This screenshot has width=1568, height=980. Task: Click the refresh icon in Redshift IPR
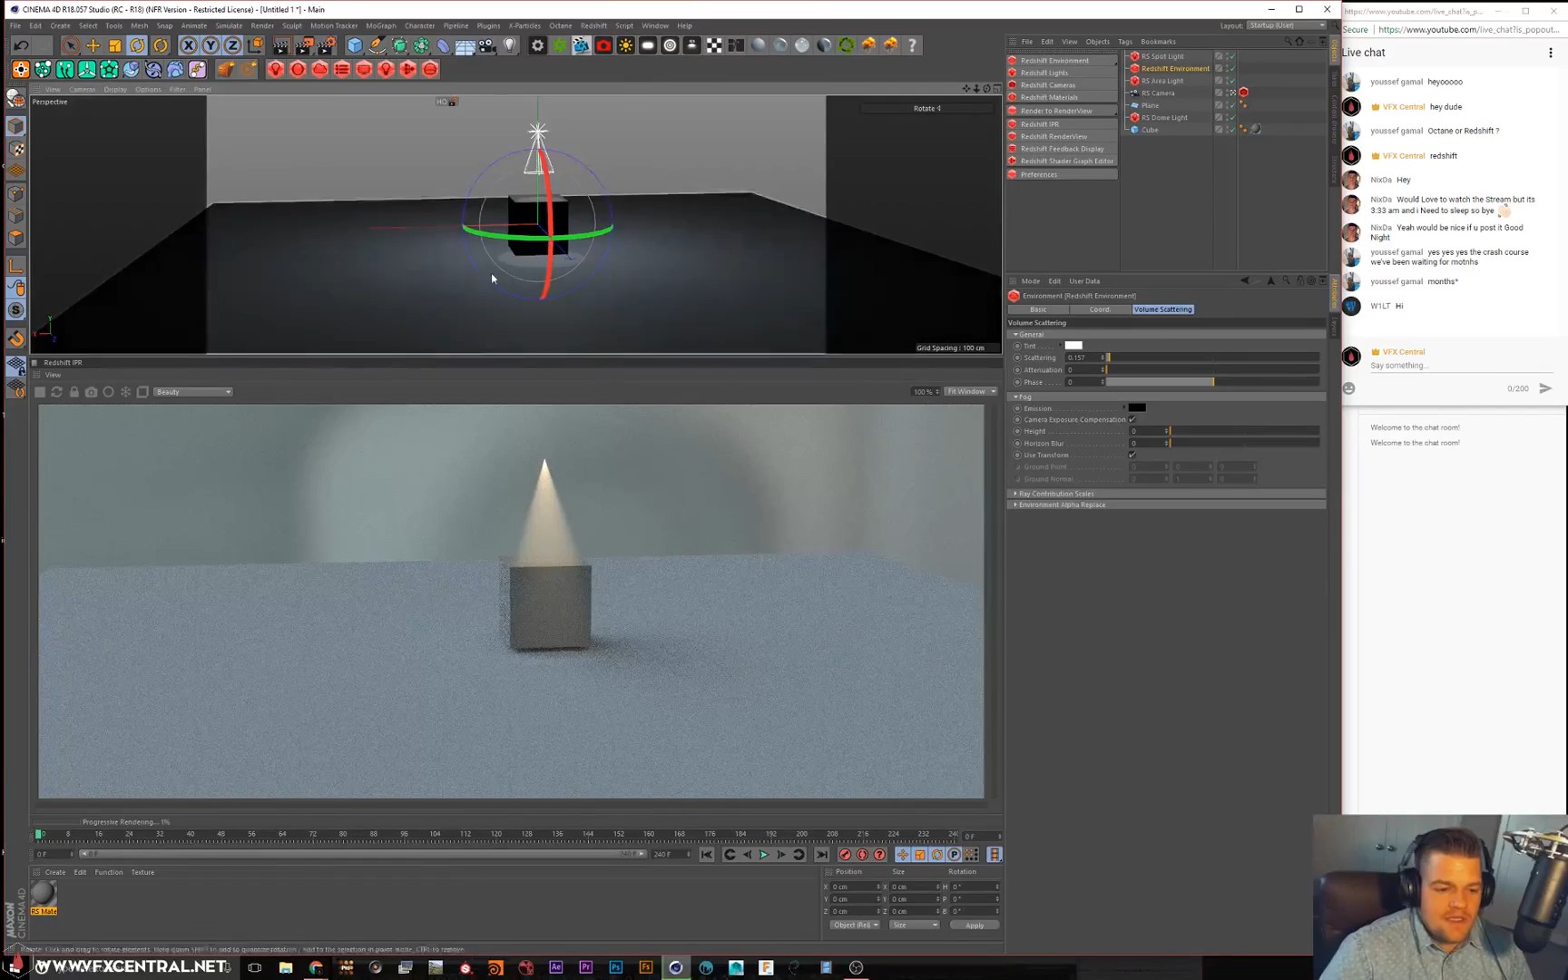pyautogui.click(x=56, y=392)
